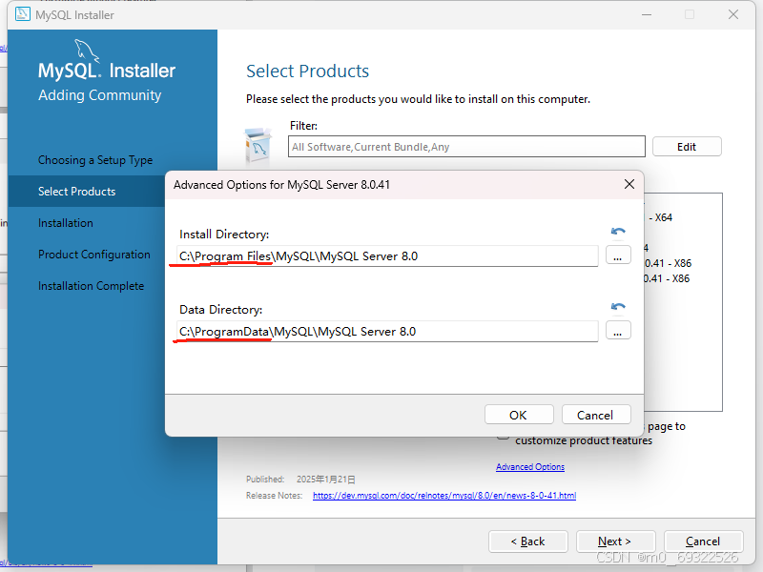Revert the Install Directory to default
This screenshot has height=572, width=763.
(618, 232)
